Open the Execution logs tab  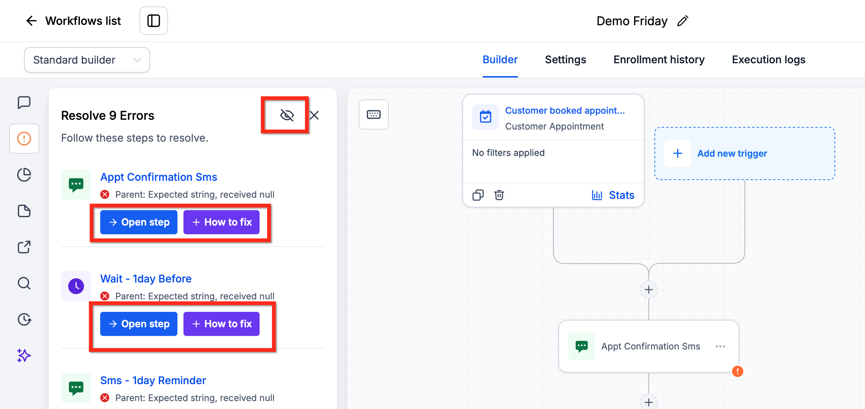point(769,60)
